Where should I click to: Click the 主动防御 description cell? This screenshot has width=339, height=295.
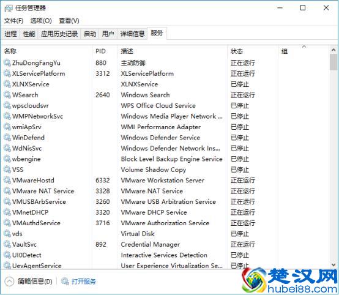click(x=133, y=63)
